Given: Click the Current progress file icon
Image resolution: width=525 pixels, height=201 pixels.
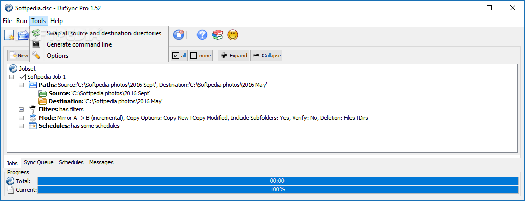Looking at the screenshot, I should 11,190.
